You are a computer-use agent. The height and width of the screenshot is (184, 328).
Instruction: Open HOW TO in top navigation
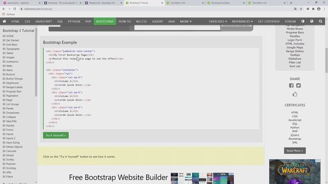pos(125,21)
